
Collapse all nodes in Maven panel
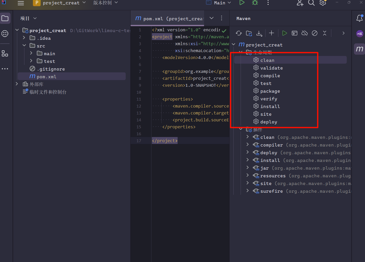(x=325, y=33)
